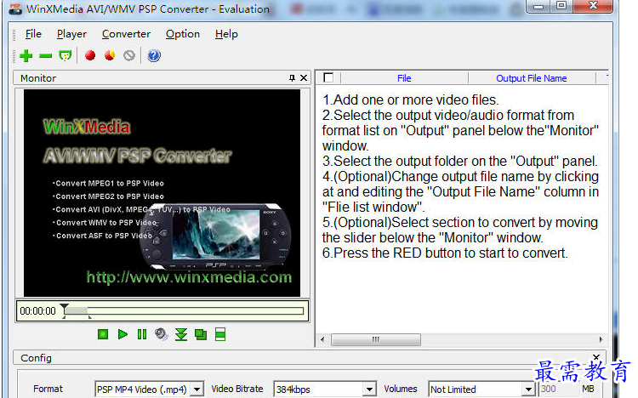Click the slider start marker triangle
638x398 pixels.
pos(65,306)
